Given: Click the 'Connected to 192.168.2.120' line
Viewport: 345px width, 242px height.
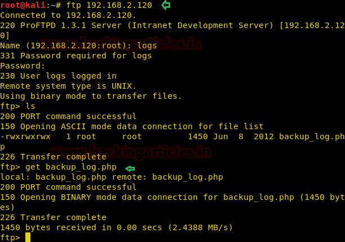Looking at the screenshot, I should [x=68, y=15].
